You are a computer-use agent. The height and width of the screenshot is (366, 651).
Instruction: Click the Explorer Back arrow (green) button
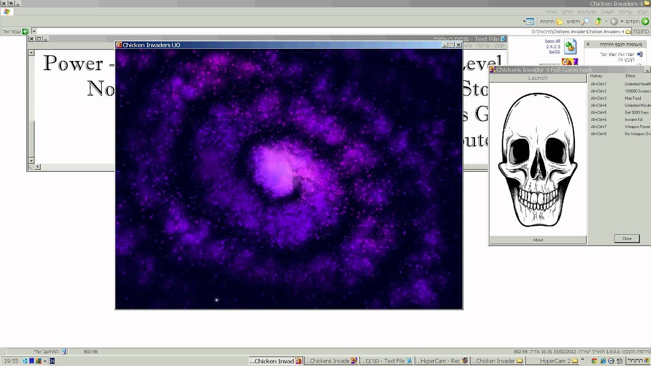pos(645,21)
